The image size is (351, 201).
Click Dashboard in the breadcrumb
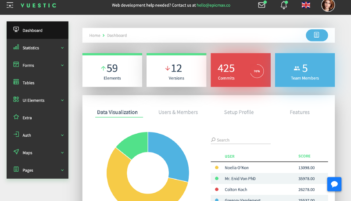tap(117, 35)
